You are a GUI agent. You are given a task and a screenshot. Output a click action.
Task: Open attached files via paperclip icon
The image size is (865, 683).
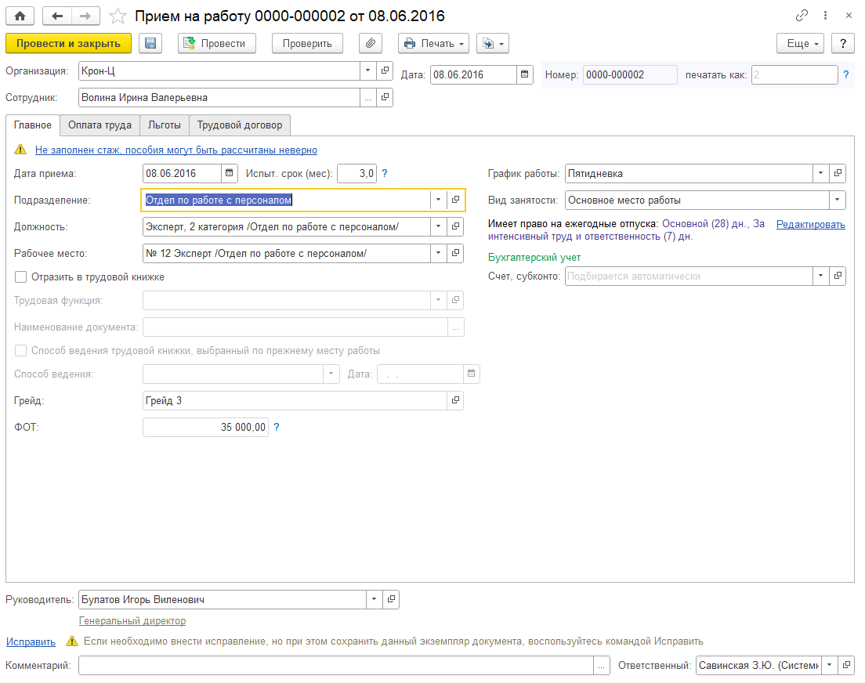[x=371, y=44]
